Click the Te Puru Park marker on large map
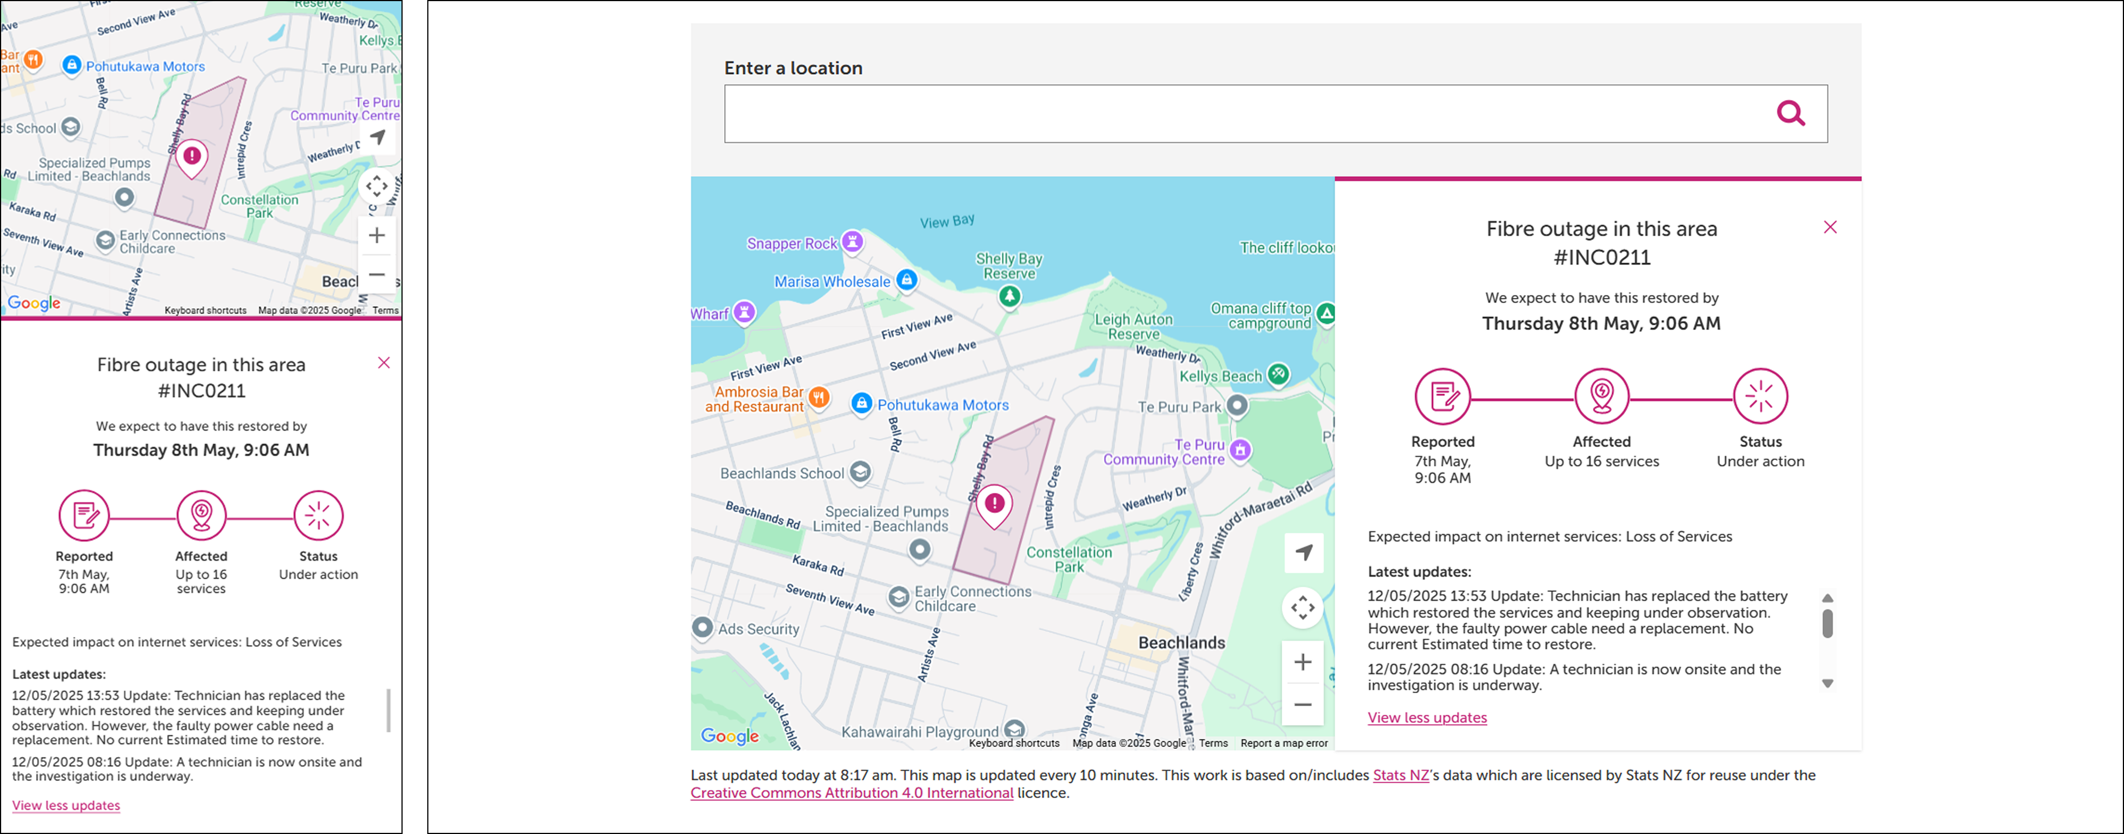Image resolution: width=2124 pixels, height=834 pixels. [x=1237, y=405]
